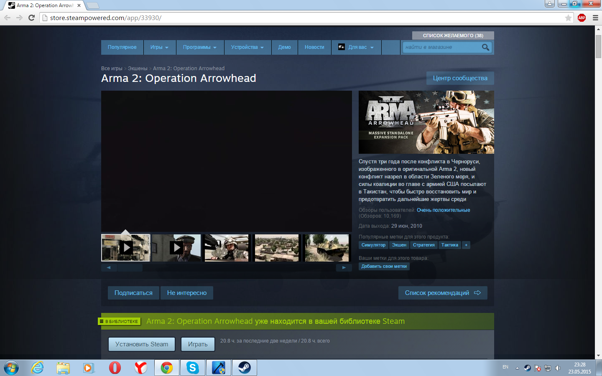
Task: Expand the Для вас dropdown menu
Action: (x=356, y=47)
